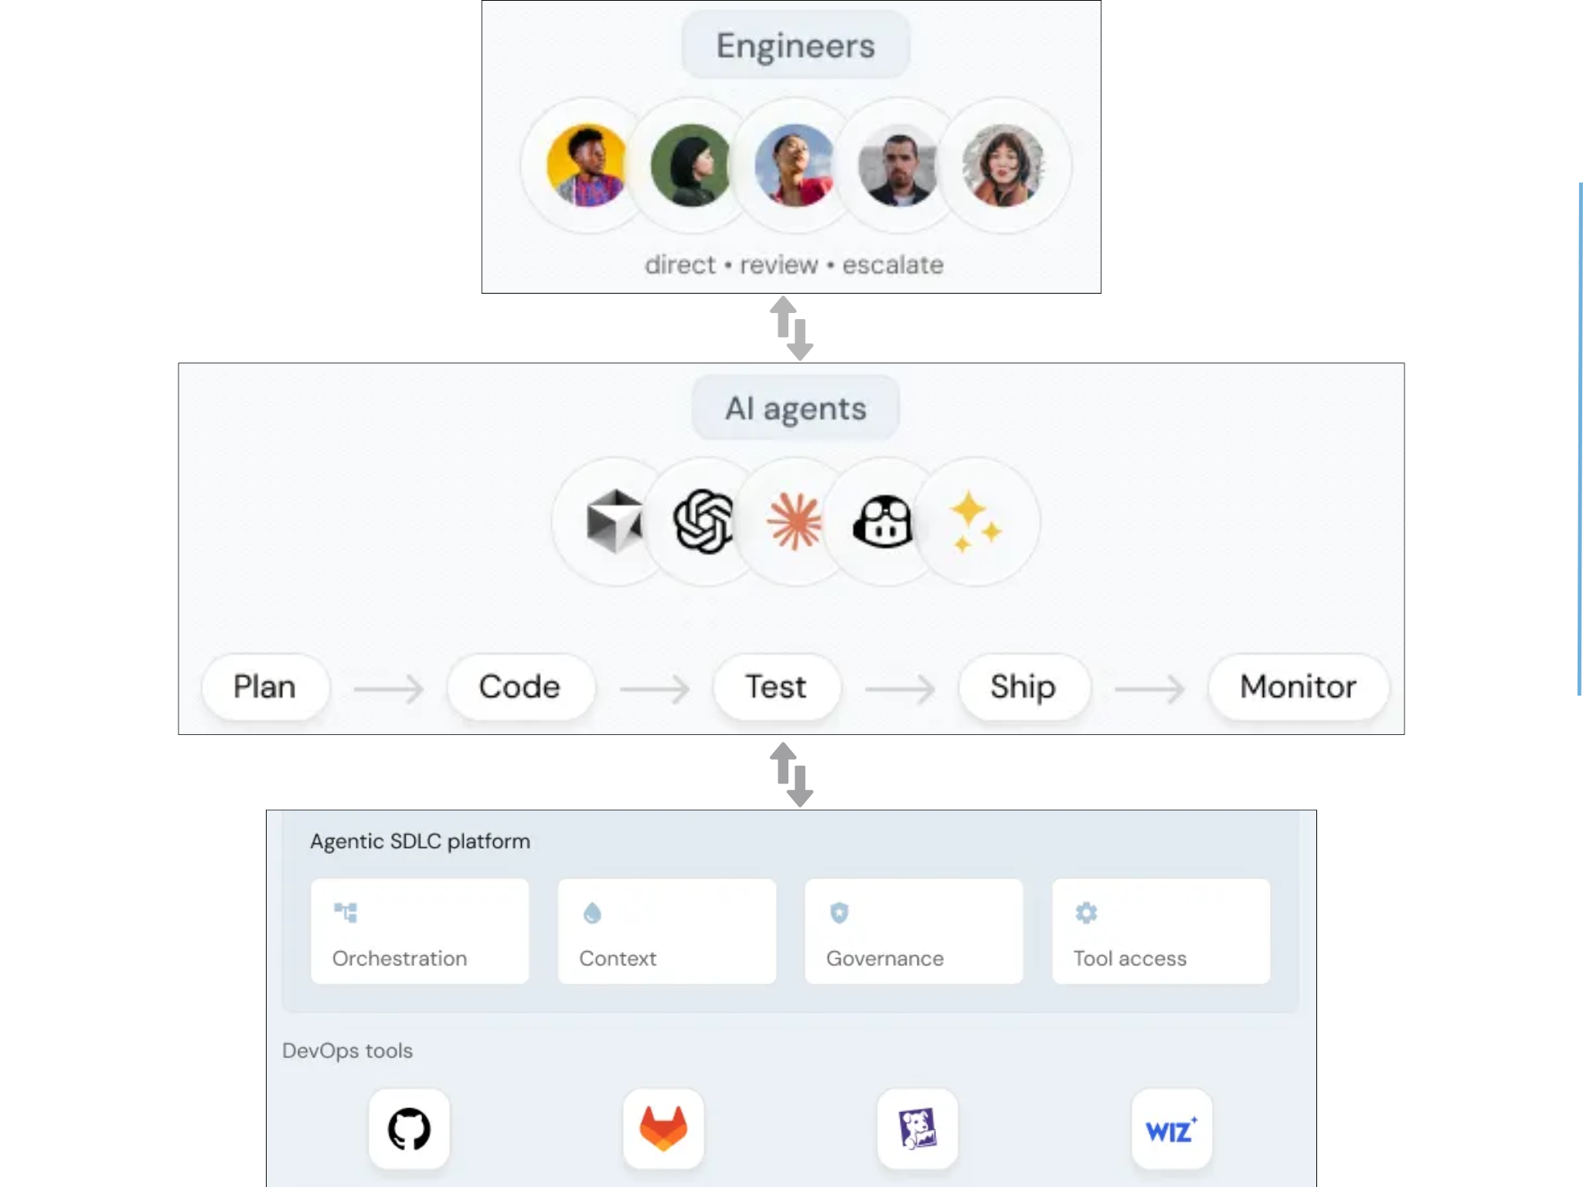
Task: Click the orange Claude starburst icon
Action: pyautogui.click(x=794, y=522)
